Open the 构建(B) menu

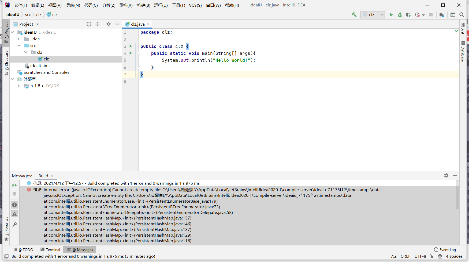144,5
